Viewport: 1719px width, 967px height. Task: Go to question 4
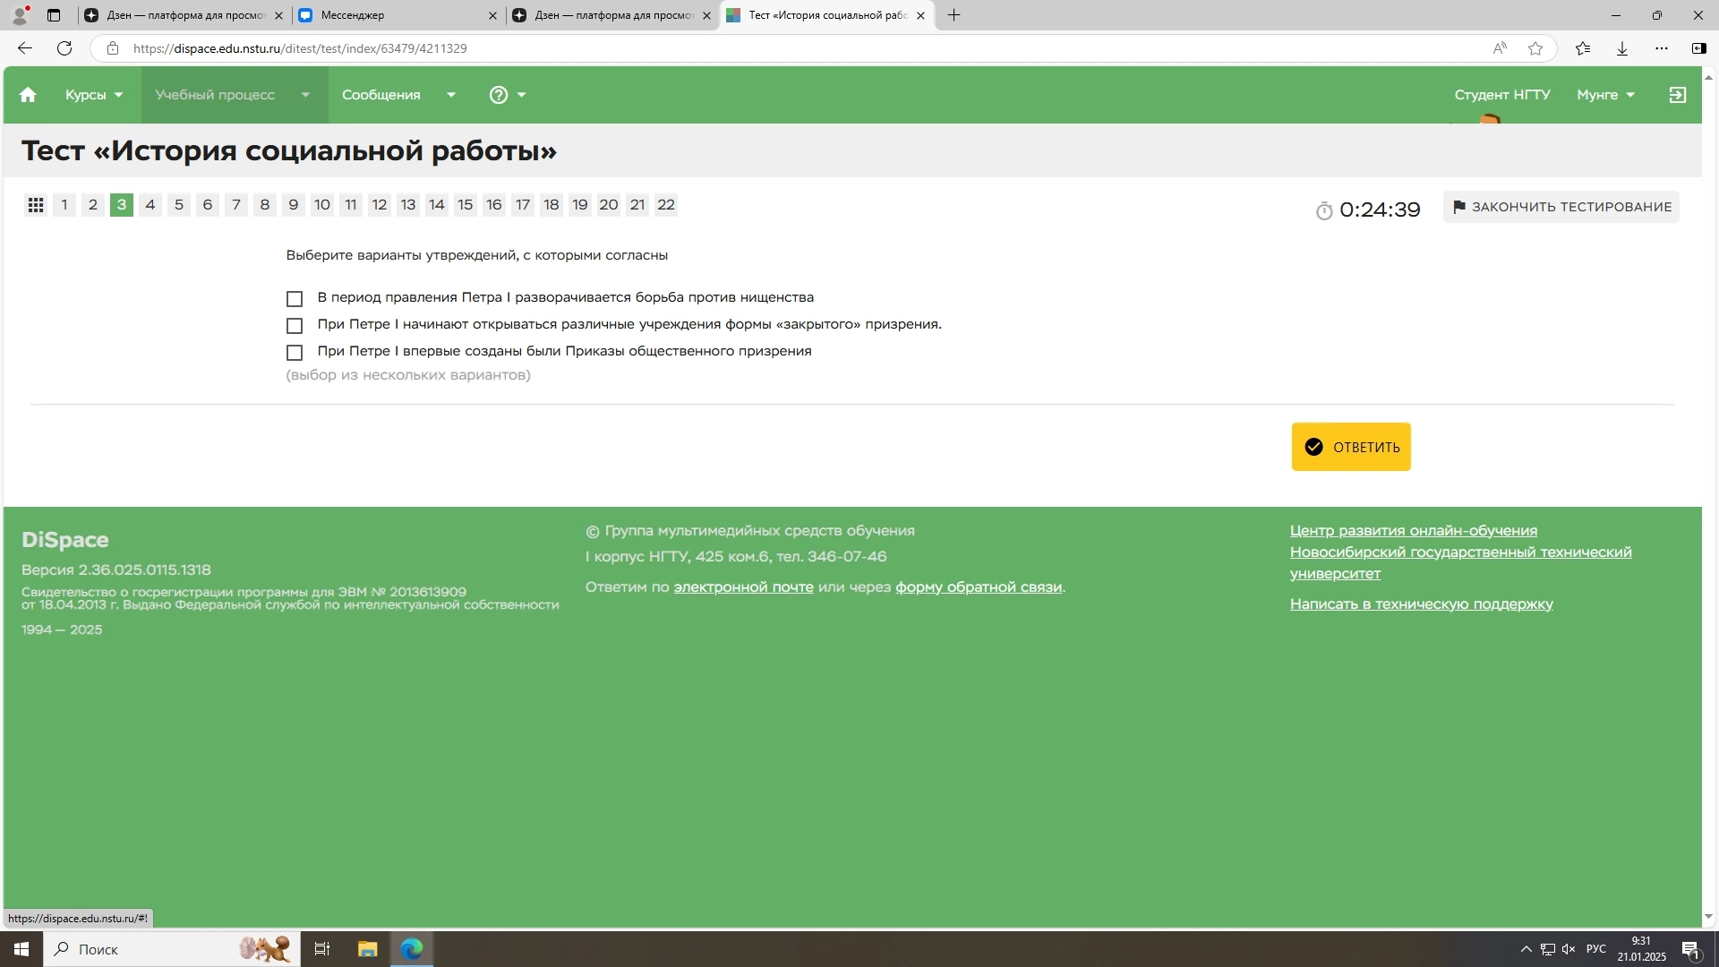[150, 205]
